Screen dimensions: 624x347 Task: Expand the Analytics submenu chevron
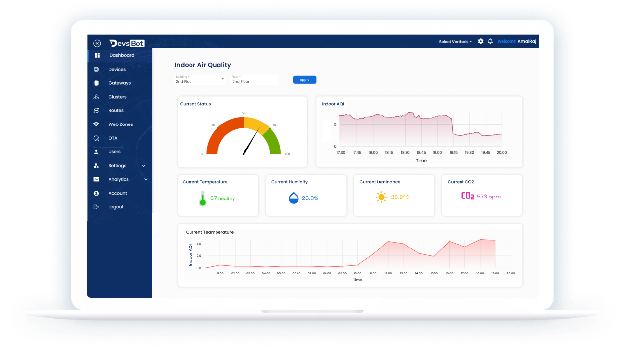(x=146, y=180)
